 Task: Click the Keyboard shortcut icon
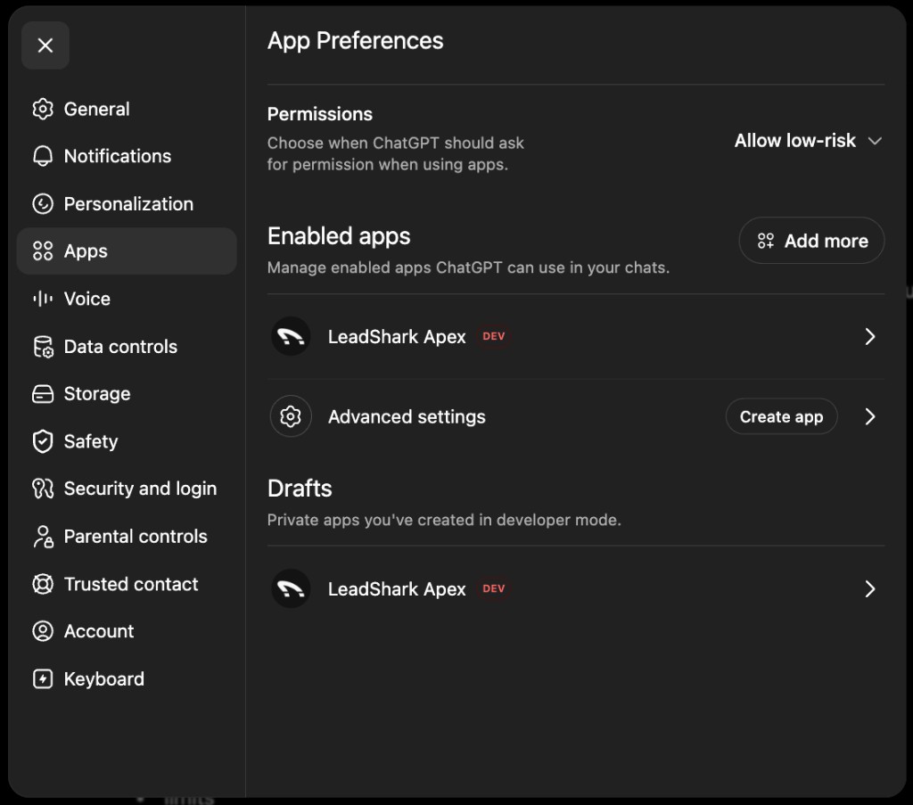43,678
